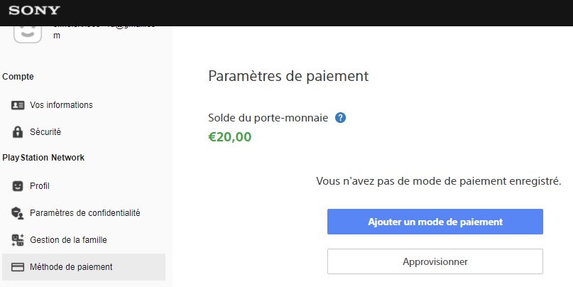The image size is (573, 287).
Task: Open wallet balance help question mark
Action: [x=340, y=118]
